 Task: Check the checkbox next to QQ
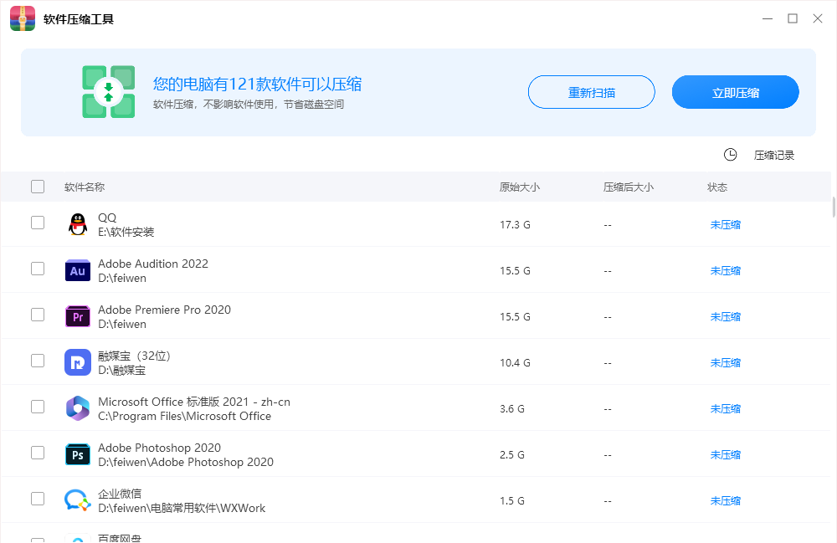[38, 223]
